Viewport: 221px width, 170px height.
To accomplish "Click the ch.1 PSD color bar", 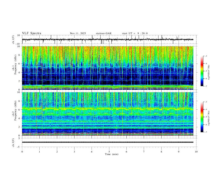I will pos(202,71).
